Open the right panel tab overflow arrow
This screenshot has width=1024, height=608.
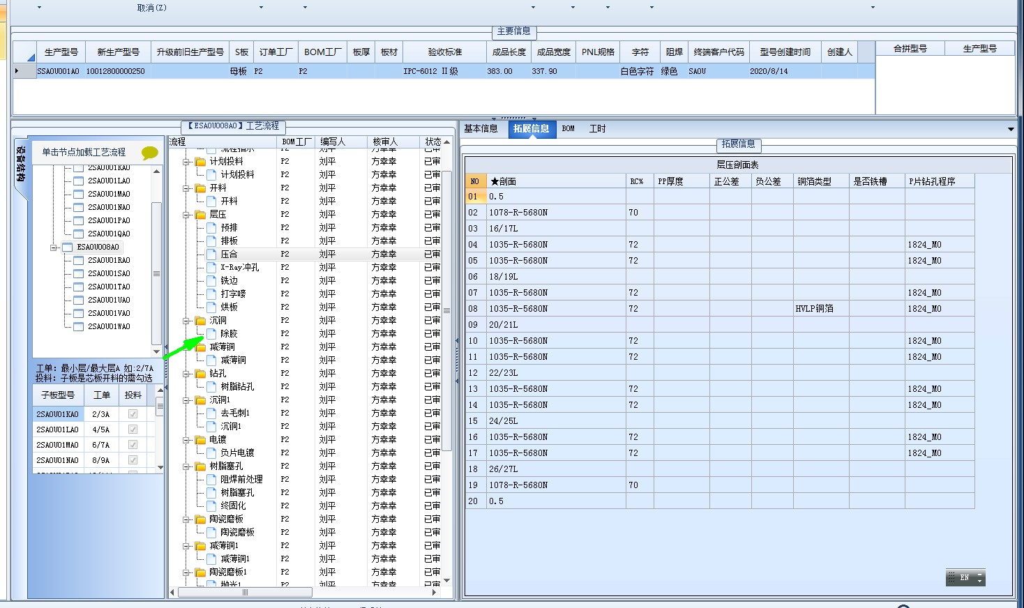[x=1011, y=130]
